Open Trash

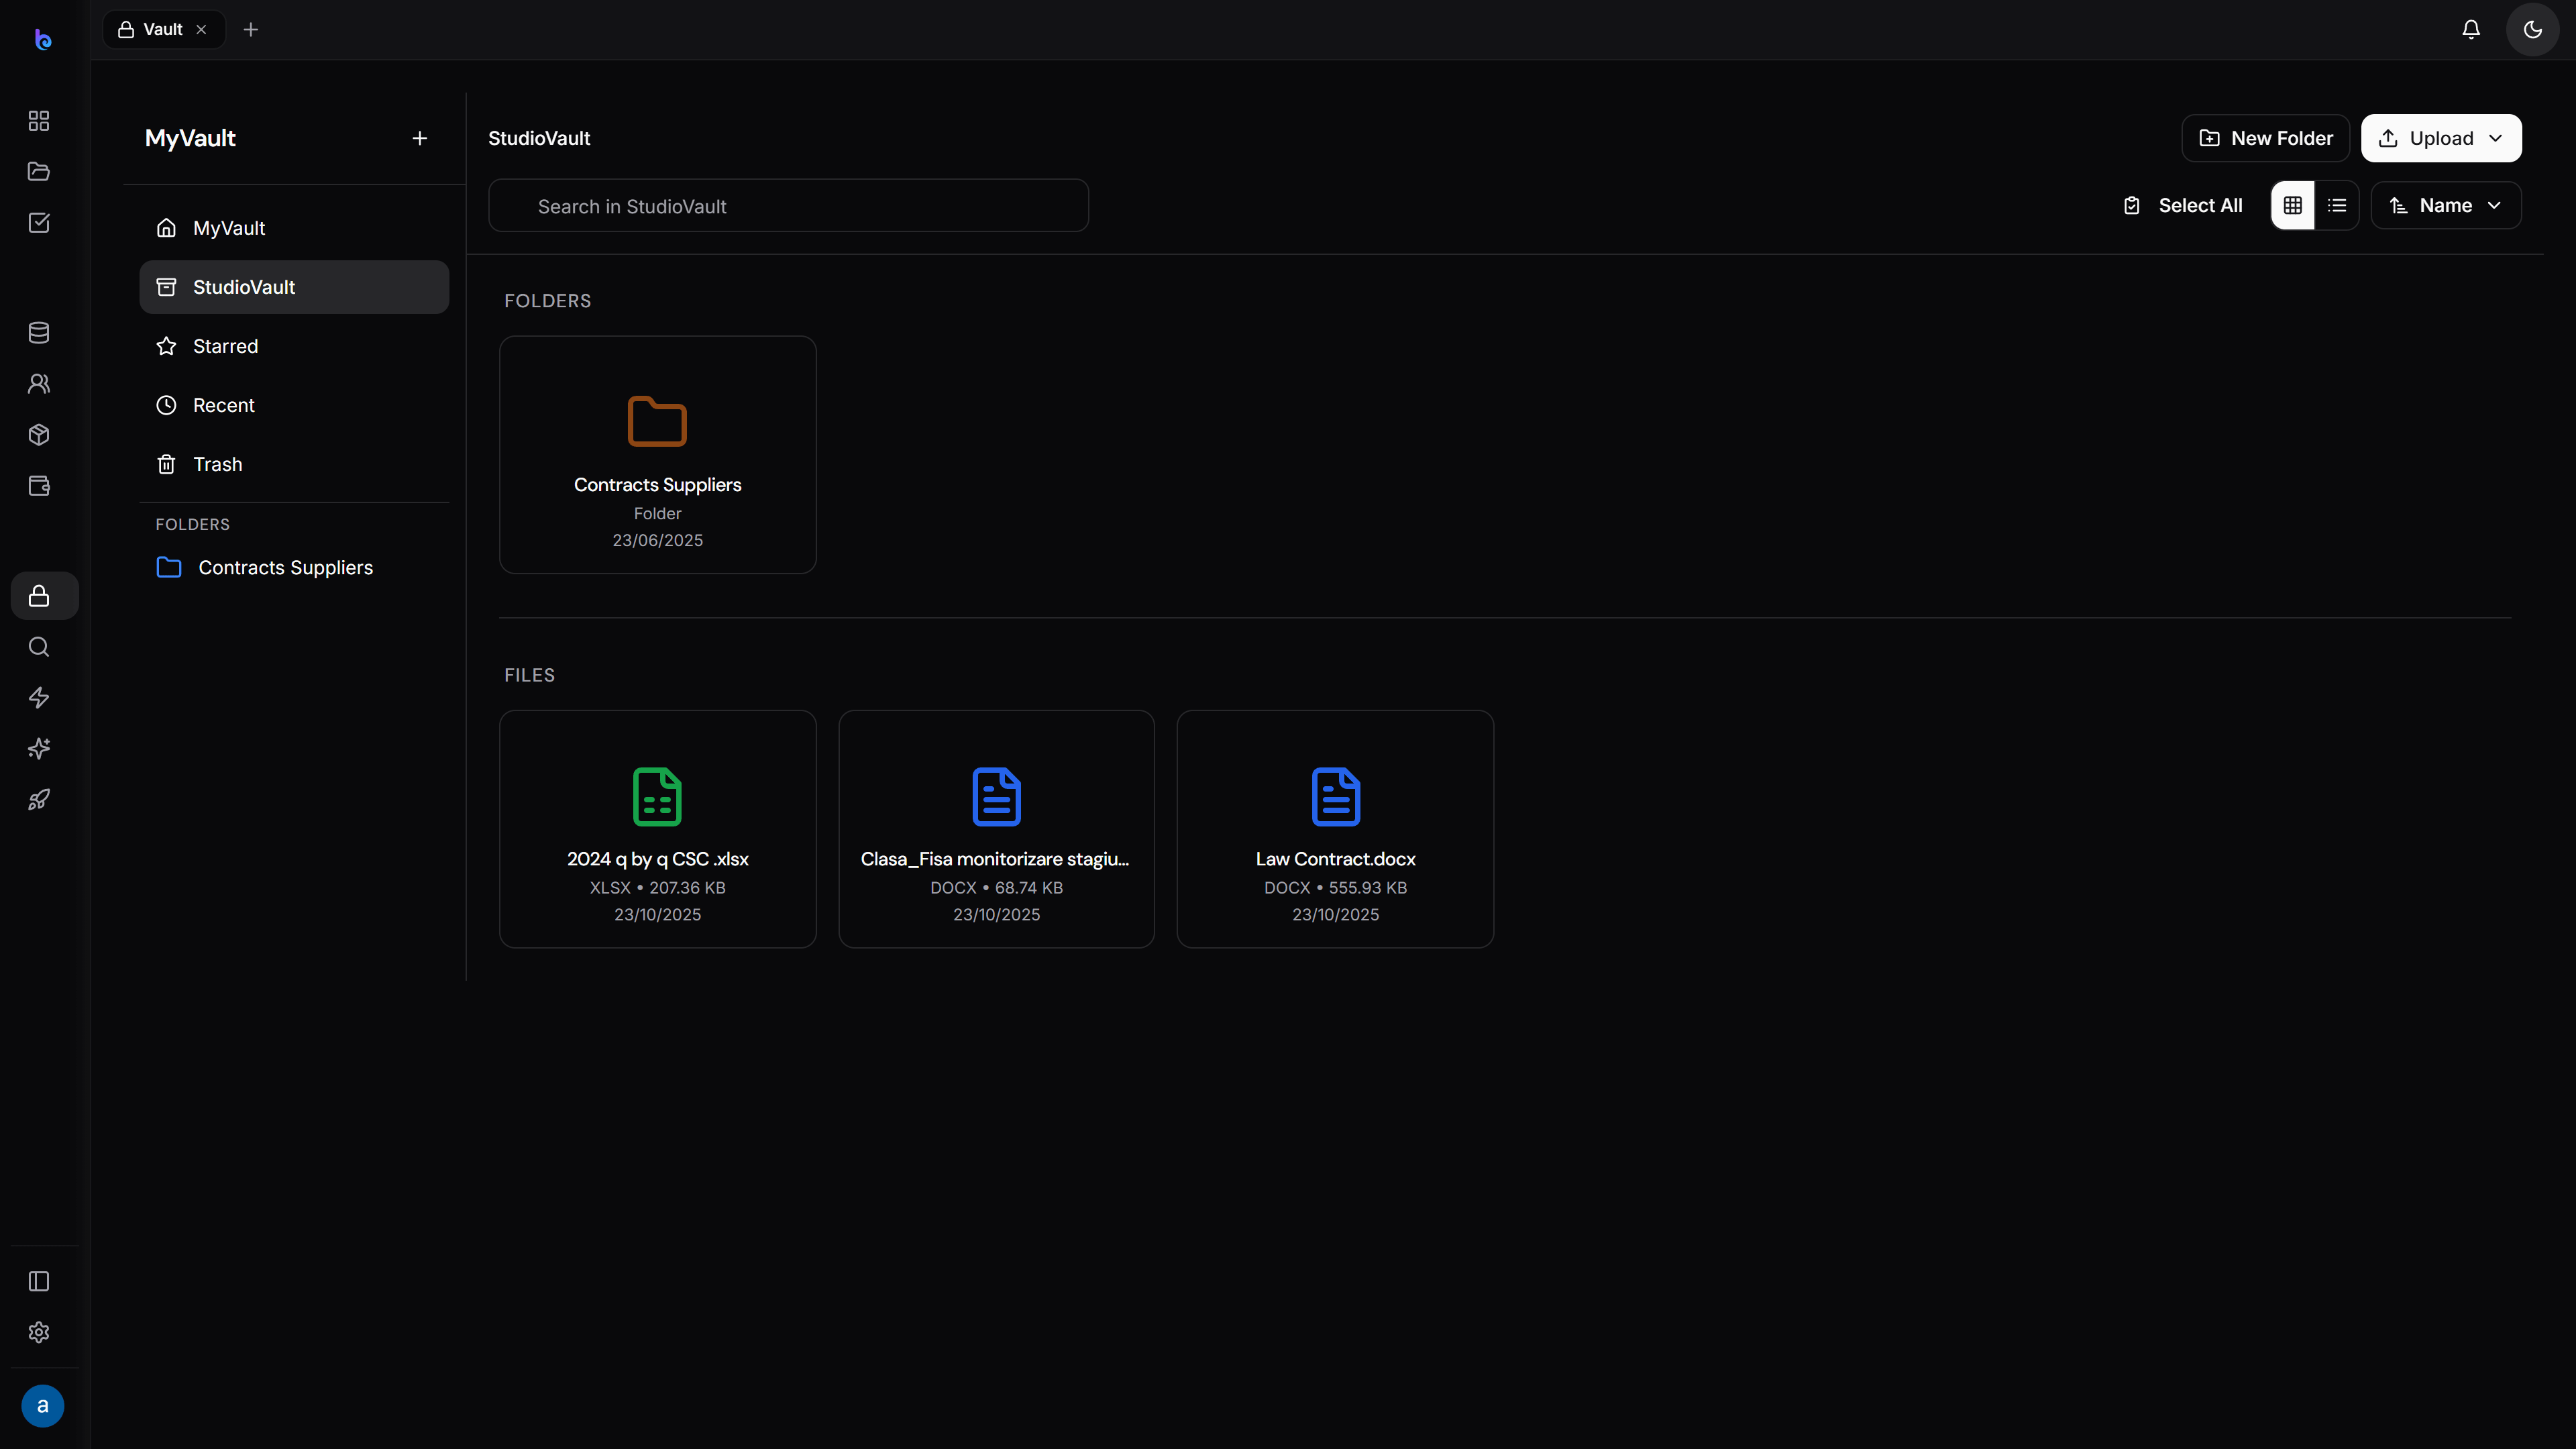pos(294,464)
